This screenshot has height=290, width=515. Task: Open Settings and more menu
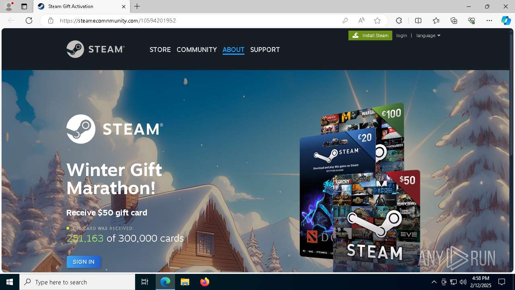pyautogui.click(x=489, y=21)
